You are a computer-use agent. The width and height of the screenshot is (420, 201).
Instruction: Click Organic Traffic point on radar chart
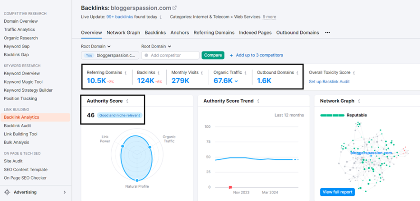[150, 147]
